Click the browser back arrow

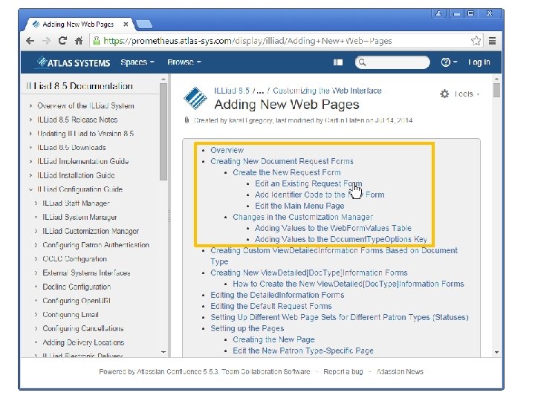tap(30, 41)
